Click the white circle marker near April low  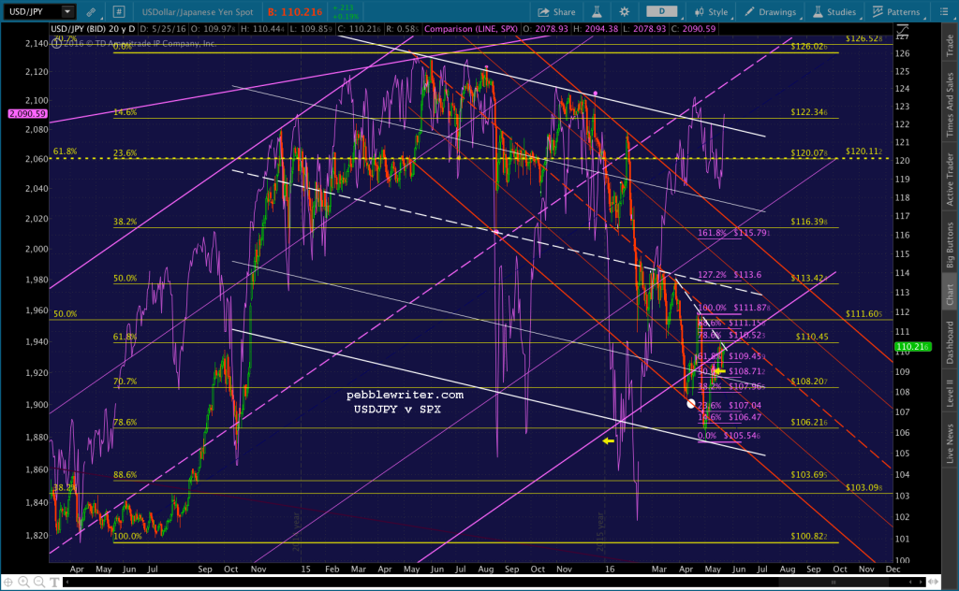[691, 404]
